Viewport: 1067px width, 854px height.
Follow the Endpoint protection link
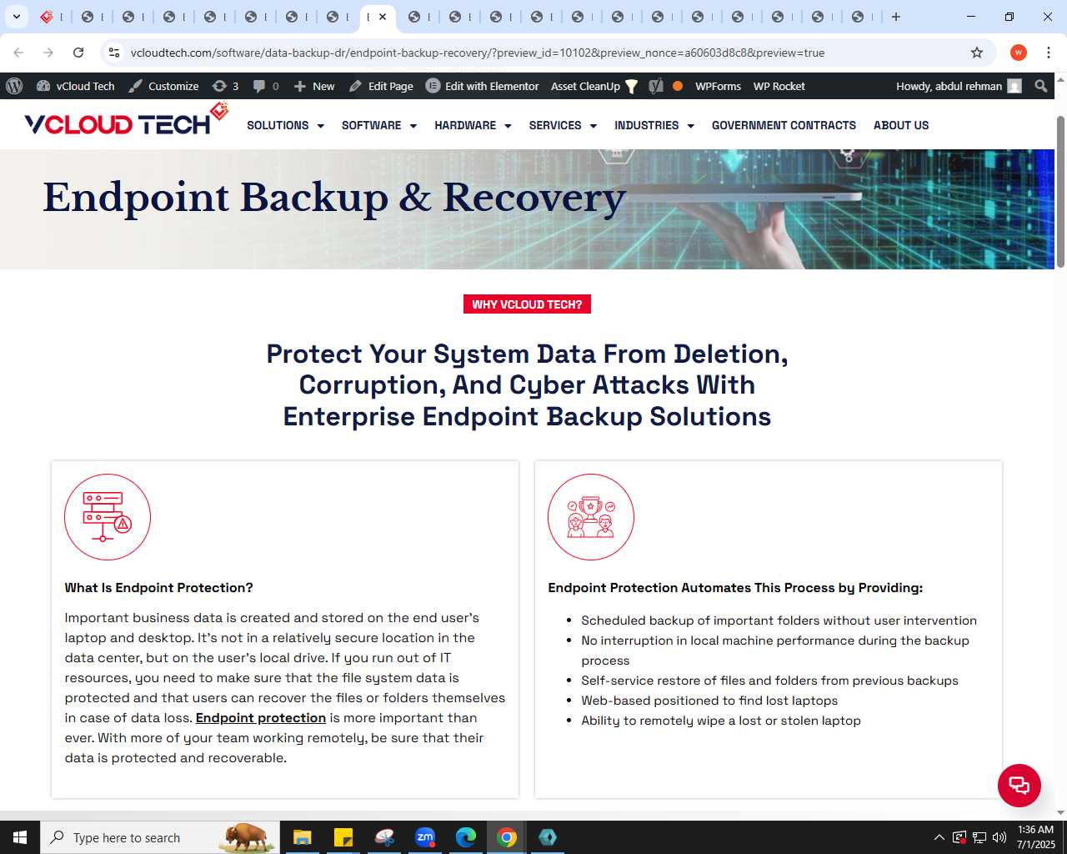click(x=261, y=718)
